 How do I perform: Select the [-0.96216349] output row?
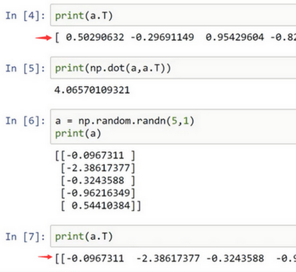pos(98,193)
